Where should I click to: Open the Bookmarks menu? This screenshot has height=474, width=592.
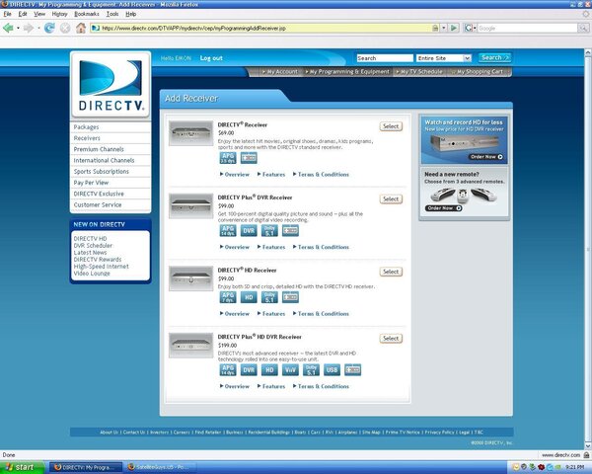click(x=87, y=14)
